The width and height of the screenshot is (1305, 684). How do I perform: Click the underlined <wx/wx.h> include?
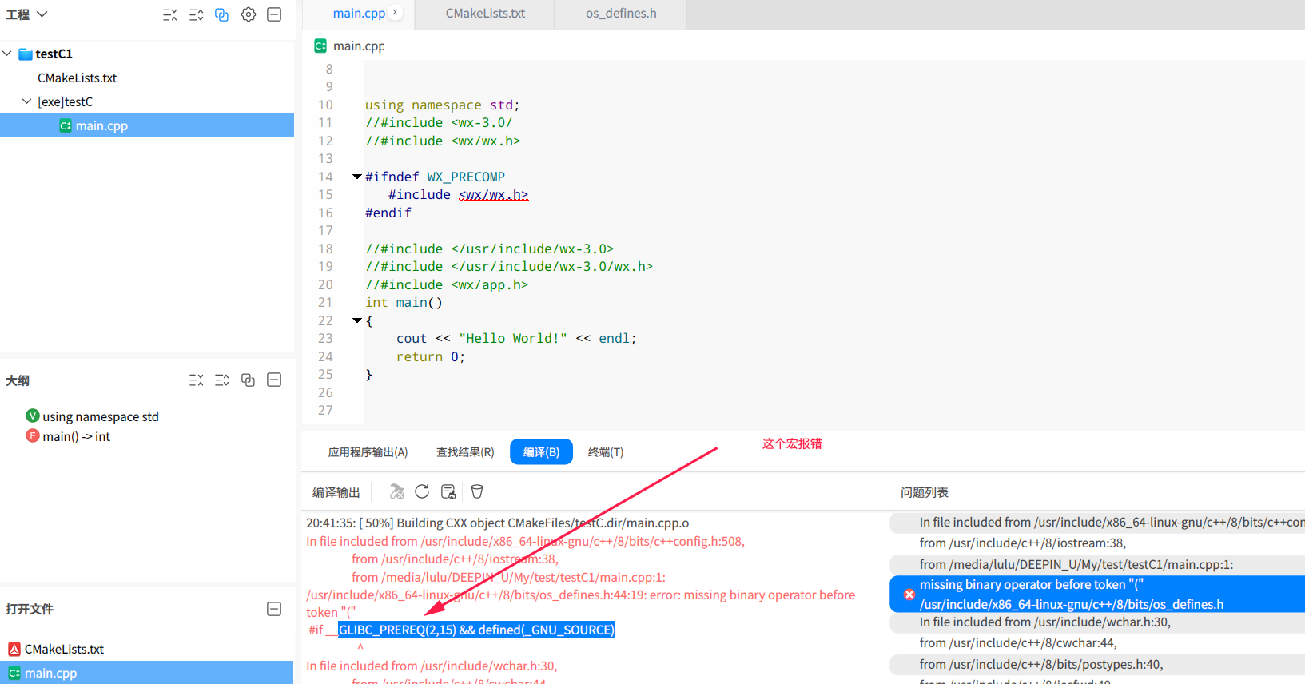(493, 195)
